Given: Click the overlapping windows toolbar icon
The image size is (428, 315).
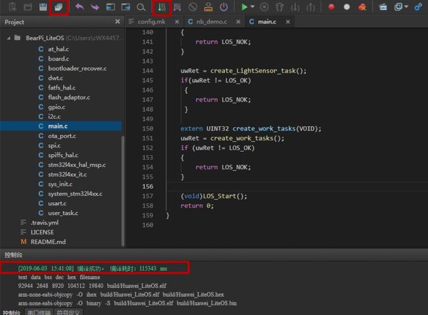Looking at the screenshot, I should (x=398, y=7).
